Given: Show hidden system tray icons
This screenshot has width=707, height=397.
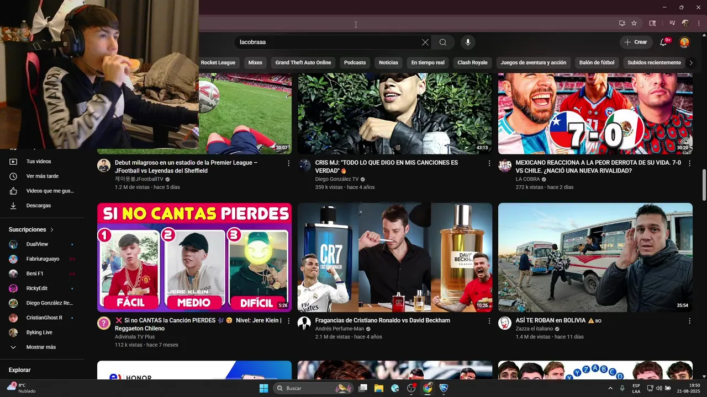Looking at the screenshot, I should (610, 388).
